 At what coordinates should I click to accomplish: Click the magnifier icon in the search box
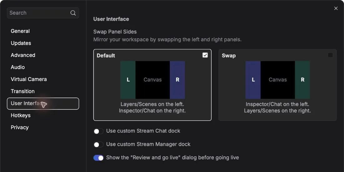point(73,13)
